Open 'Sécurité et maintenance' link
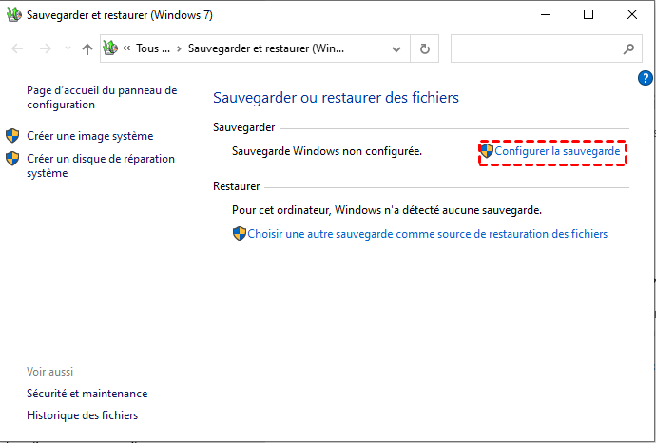This screenshot has height=443, width=656. 87,394
